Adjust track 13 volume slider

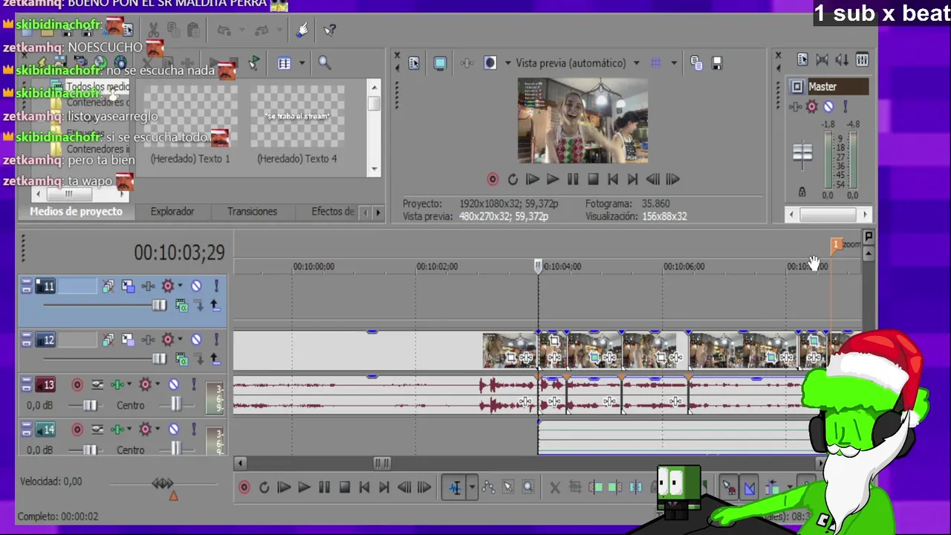(x=89, y=405)
